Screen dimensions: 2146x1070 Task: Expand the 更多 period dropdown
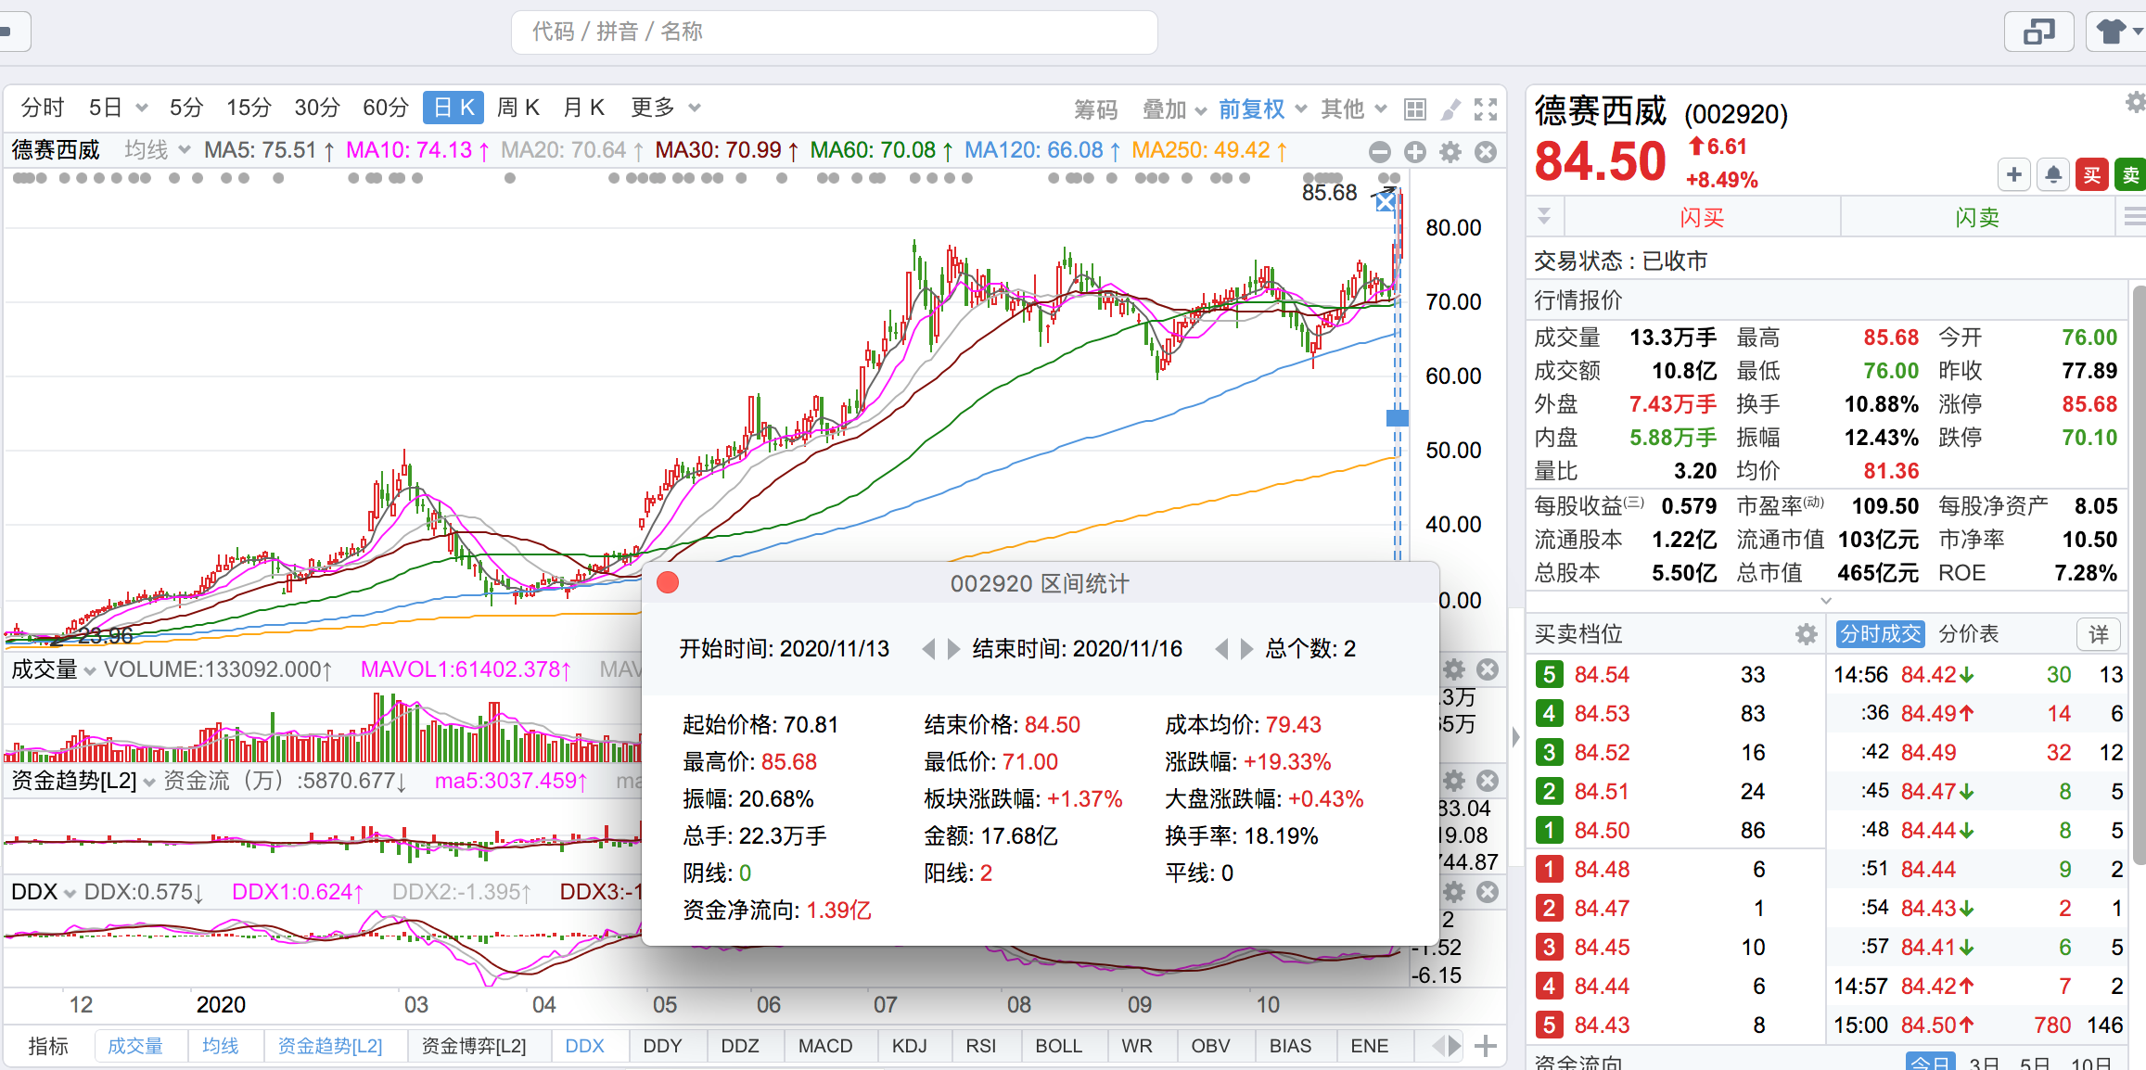coord(665,108)
